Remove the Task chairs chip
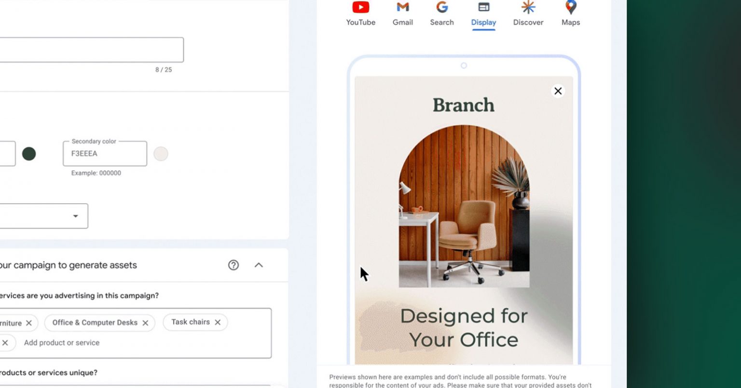 pyautogui.click(x=218, y=323)
